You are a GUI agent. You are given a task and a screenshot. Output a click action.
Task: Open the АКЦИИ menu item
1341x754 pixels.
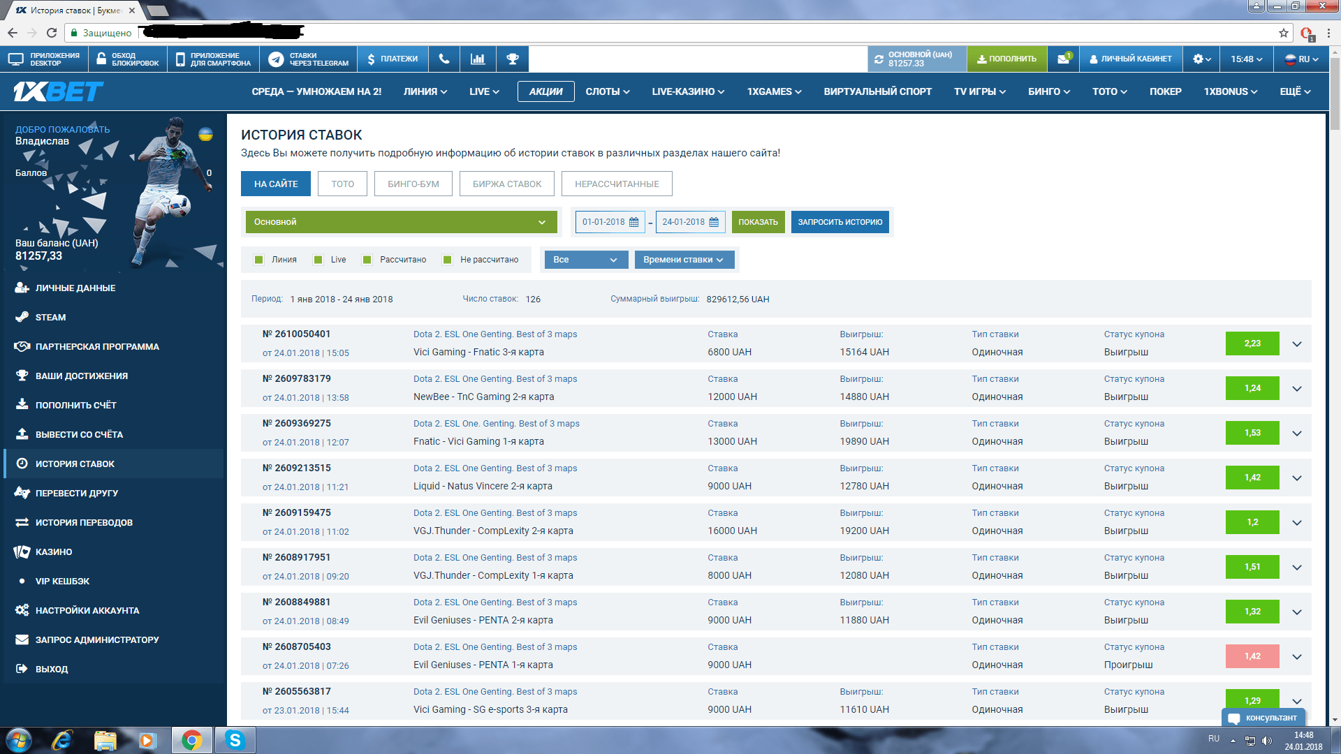[x=545, y=91]
